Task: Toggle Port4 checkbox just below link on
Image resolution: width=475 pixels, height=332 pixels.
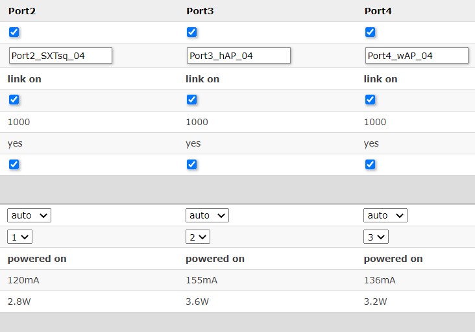Action: point(370,99)
